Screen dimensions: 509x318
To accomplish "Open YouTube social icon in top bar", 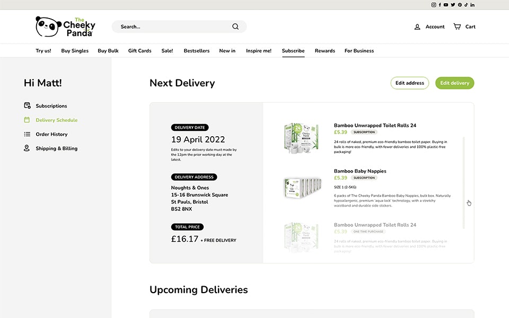I will click(x=446, y=5).
